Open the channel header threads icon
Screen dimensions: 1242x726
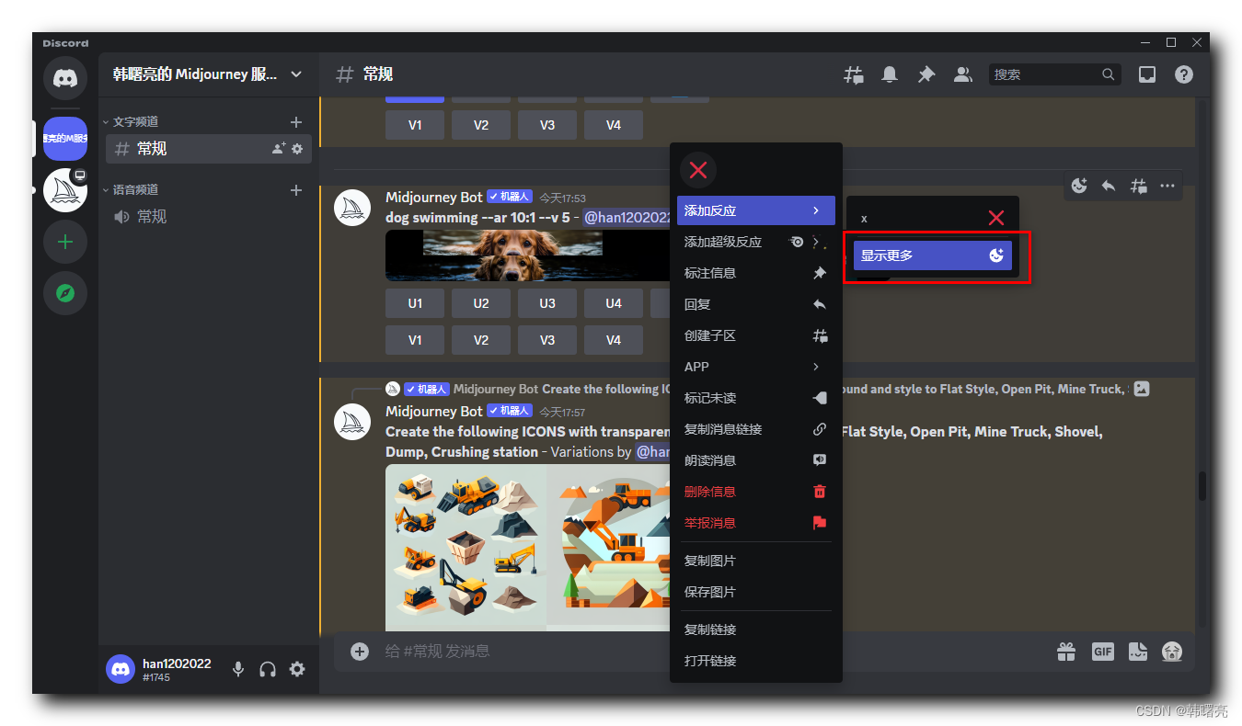[854, 74]
